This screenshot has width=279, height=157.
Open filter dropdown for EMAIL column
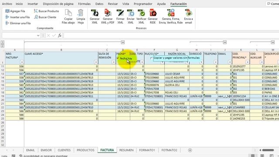pyautogui.click(x=230, y=62)
